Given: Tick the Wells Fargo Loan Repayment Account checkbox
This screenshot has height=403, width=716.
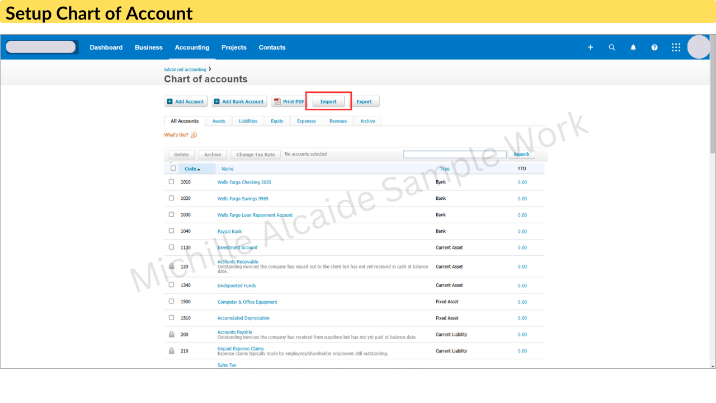Looking at the screenshot, I should point(172,214).
